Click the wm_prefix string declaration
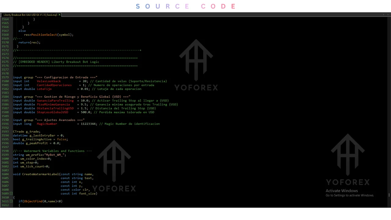This screenshot has height=220, width=391. click(40, 155)
